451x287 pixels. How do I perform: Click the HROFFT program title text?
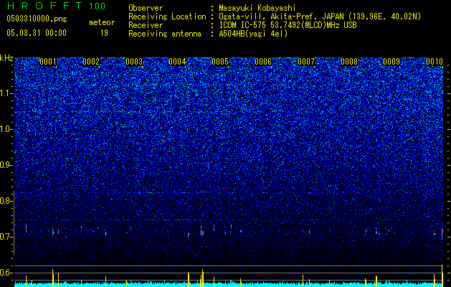point(44,6)
